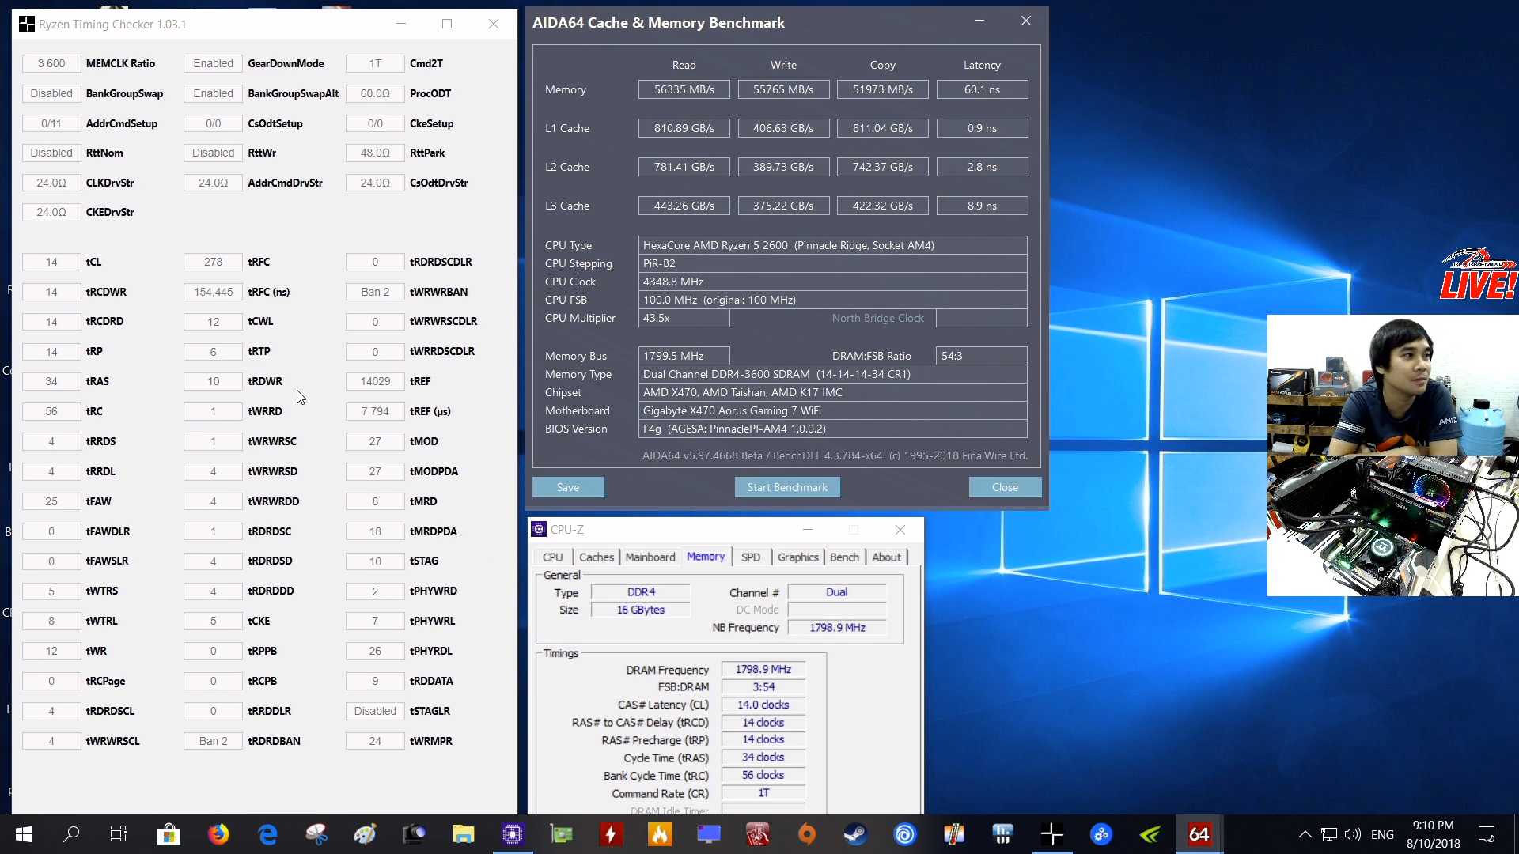Click the CPU-Z taskbar icon
This screenshot has height=854, width=1519.
(x=513, y=834)
